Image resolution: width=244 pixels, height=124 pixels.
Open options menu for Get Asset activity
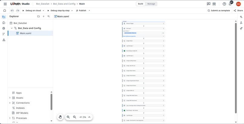coord(163,29)
